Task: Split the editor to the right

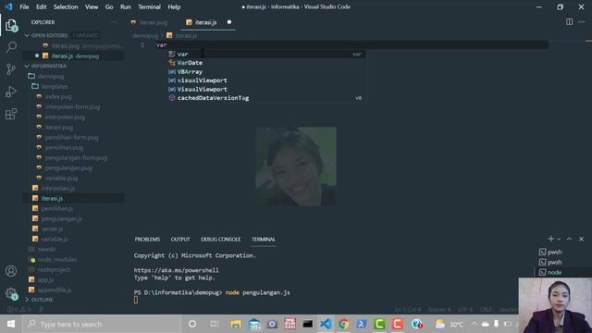Action: point(570,22)
